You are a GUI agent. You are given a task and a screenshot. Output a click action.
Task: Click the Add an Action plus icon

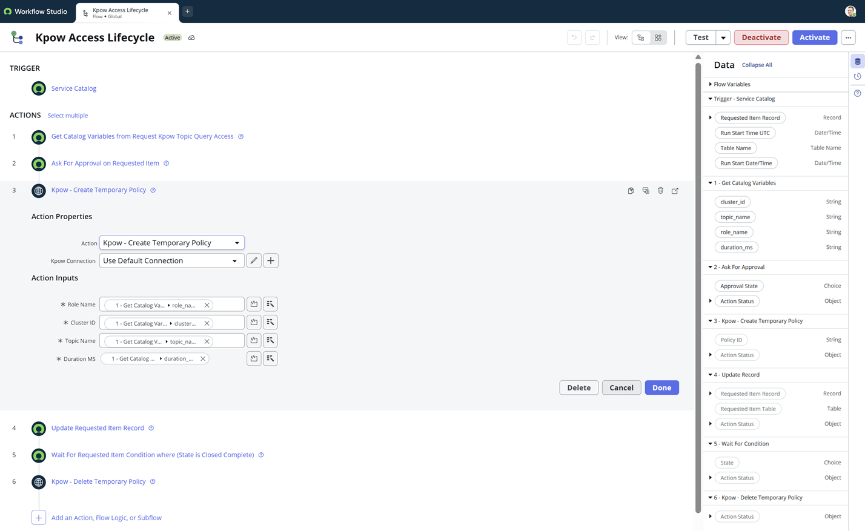point(39,518)
